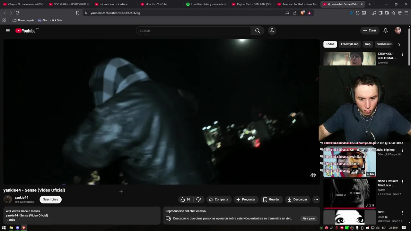Open the yankie44 channel avatar

point(8,199)
